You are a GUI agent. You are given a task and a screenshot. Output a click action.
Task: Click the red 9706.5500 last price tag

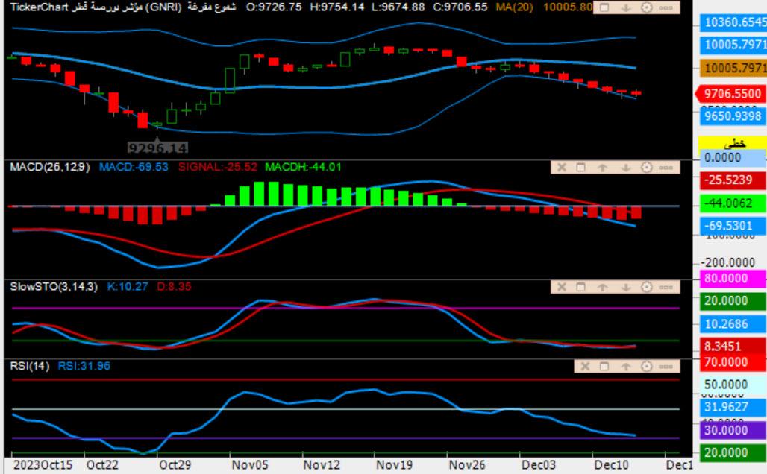pos(730,94)
